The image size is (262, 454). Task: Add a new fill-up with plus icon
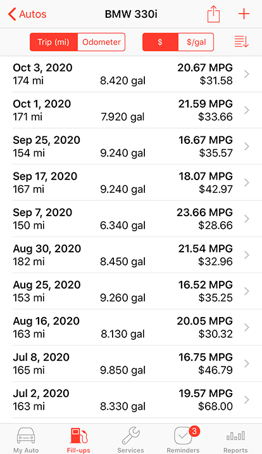[x=244, y=14]
